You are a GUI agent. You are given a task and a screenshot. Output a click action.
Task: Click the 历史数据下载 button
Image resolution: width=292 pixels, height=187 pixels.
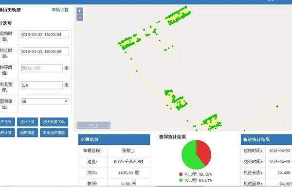click(x=54, y=122)
